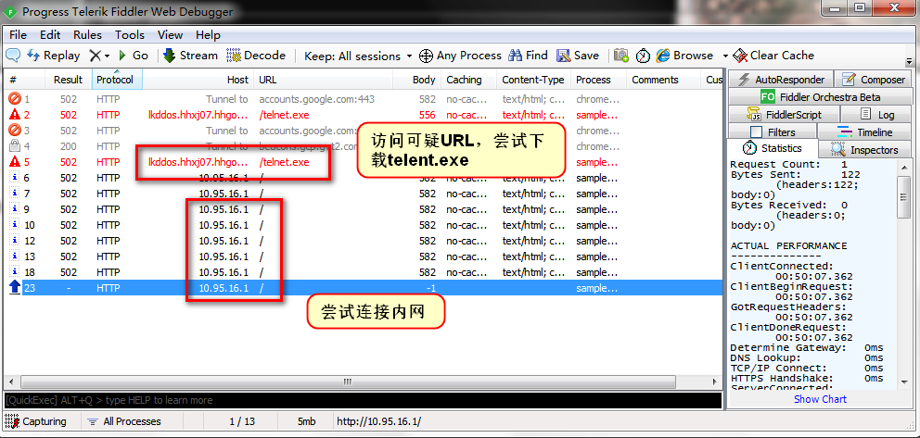Open Fiddler Orchestra Beta tab

click(x=820, y=97)
